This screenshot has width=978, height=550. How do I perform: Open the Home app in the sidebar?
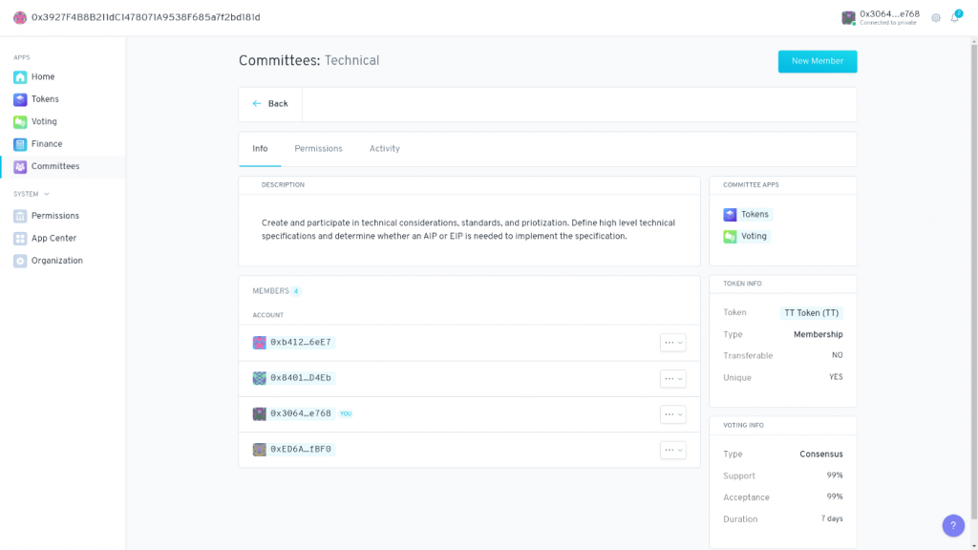(42, 76)
